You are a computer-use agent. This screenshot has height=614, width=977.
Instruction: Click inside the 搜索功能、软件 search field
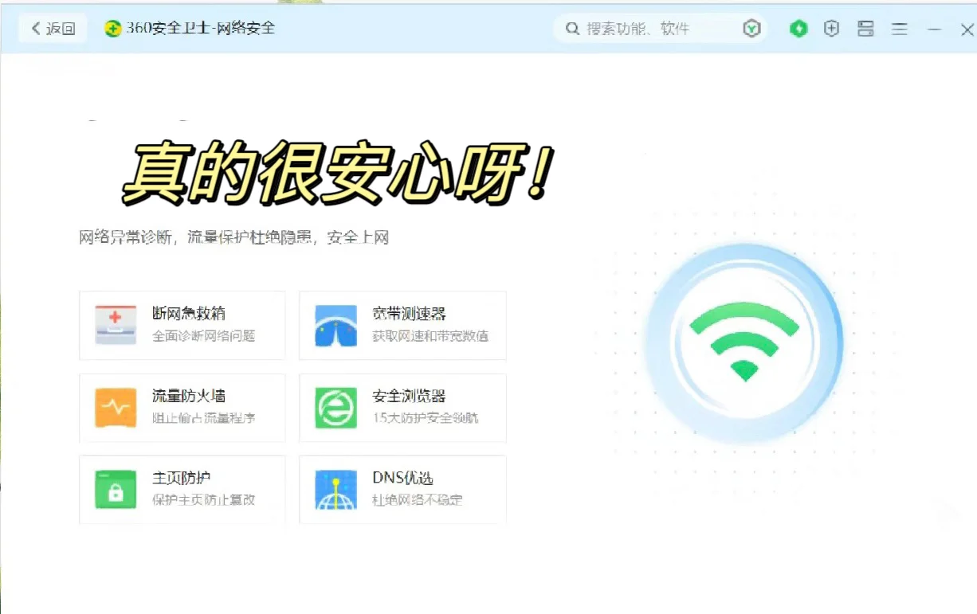point(645,28)
